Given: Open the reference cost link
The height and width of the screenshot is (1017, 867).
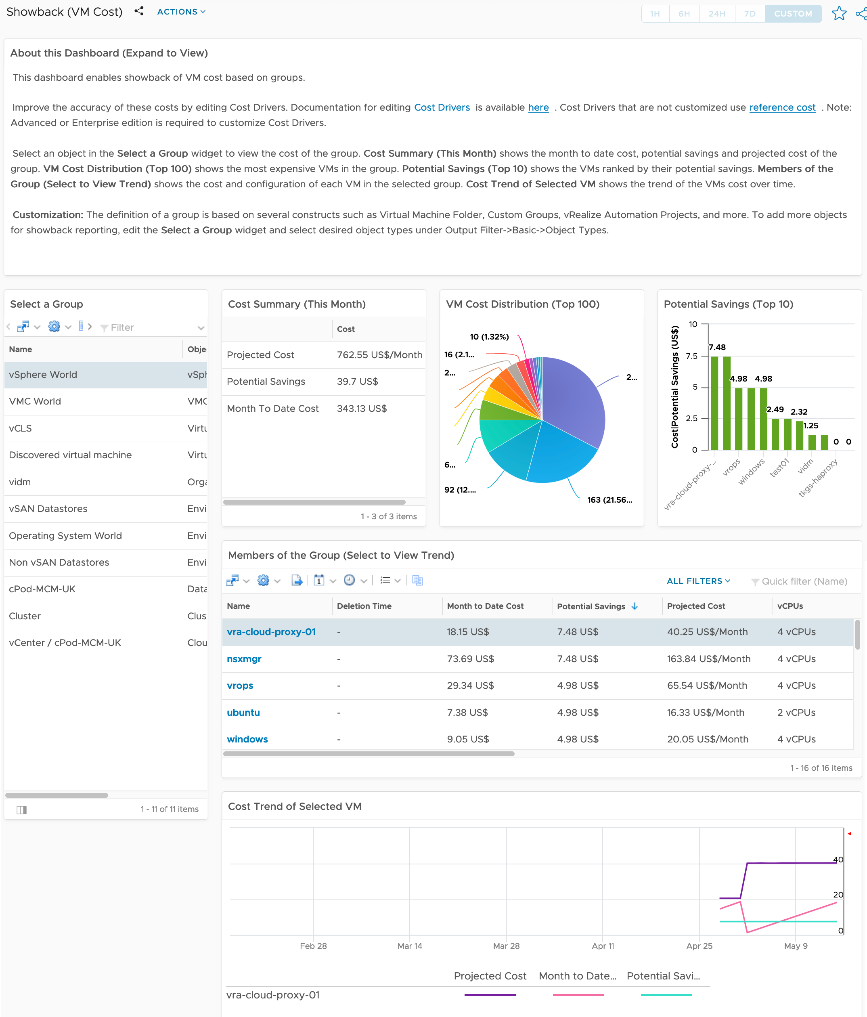Looking at the screenshot, I should tap(782, 107).
